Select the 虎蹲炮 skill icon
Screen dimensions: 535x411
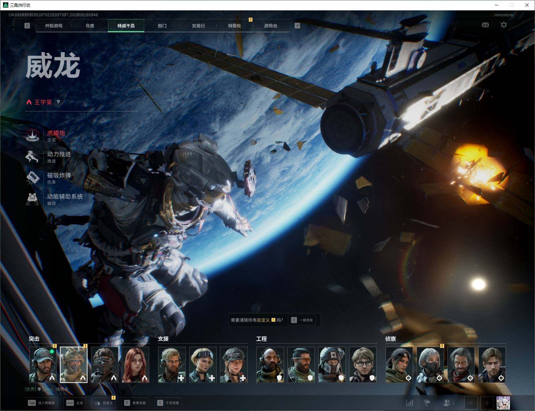coord(33,135)
